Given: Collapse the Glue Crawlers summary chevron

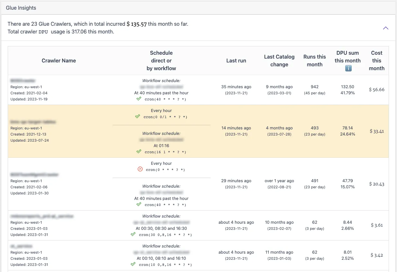Looking at the screenshot, I should click(386, 28).
